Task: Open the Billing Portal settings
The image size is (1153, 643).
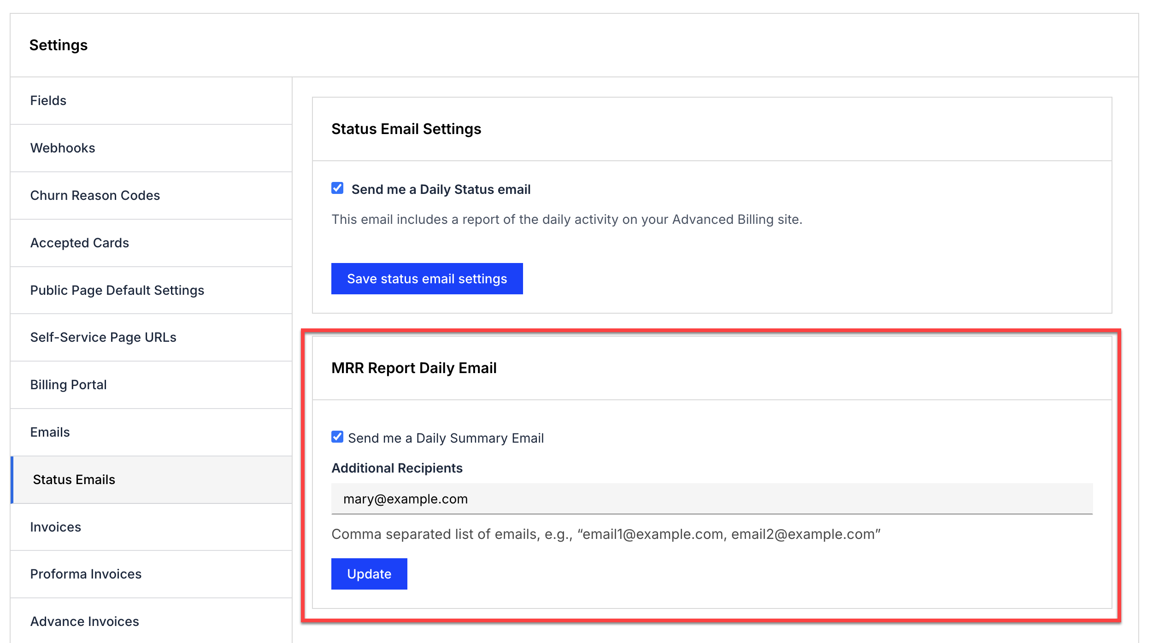Action: [x=151, y=385]
